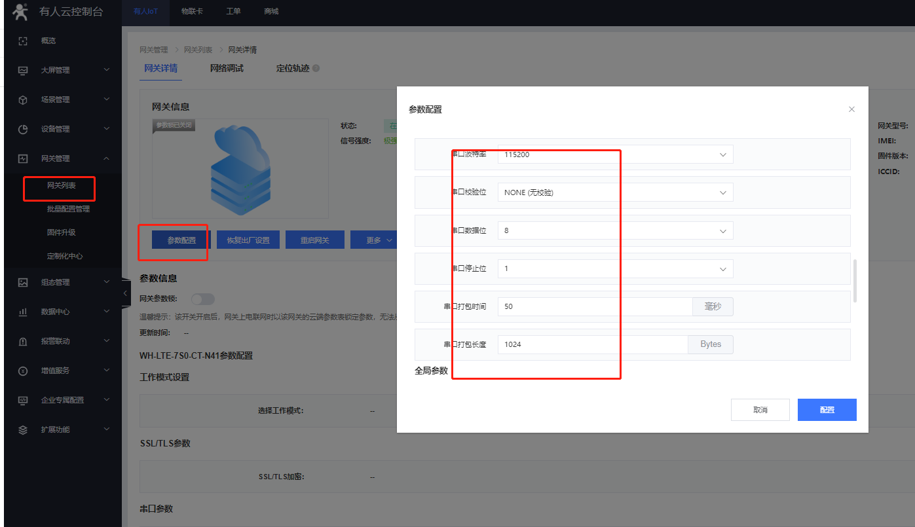Viewport: 915px width, 527px height.
Task: Click the 大屏管理 screen icon
Action: click(x=23, y=70)
